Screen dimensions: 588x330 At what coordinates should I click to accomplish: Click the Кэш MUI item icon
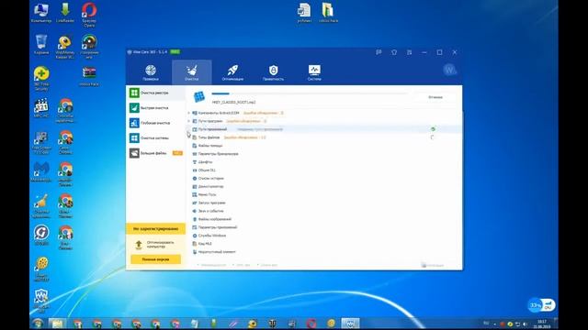pyautogui.click(x=195, y=244)
